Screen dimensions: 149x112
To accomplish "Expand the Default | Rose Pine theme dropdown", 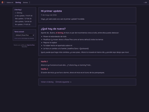I will tap(24, 35).
